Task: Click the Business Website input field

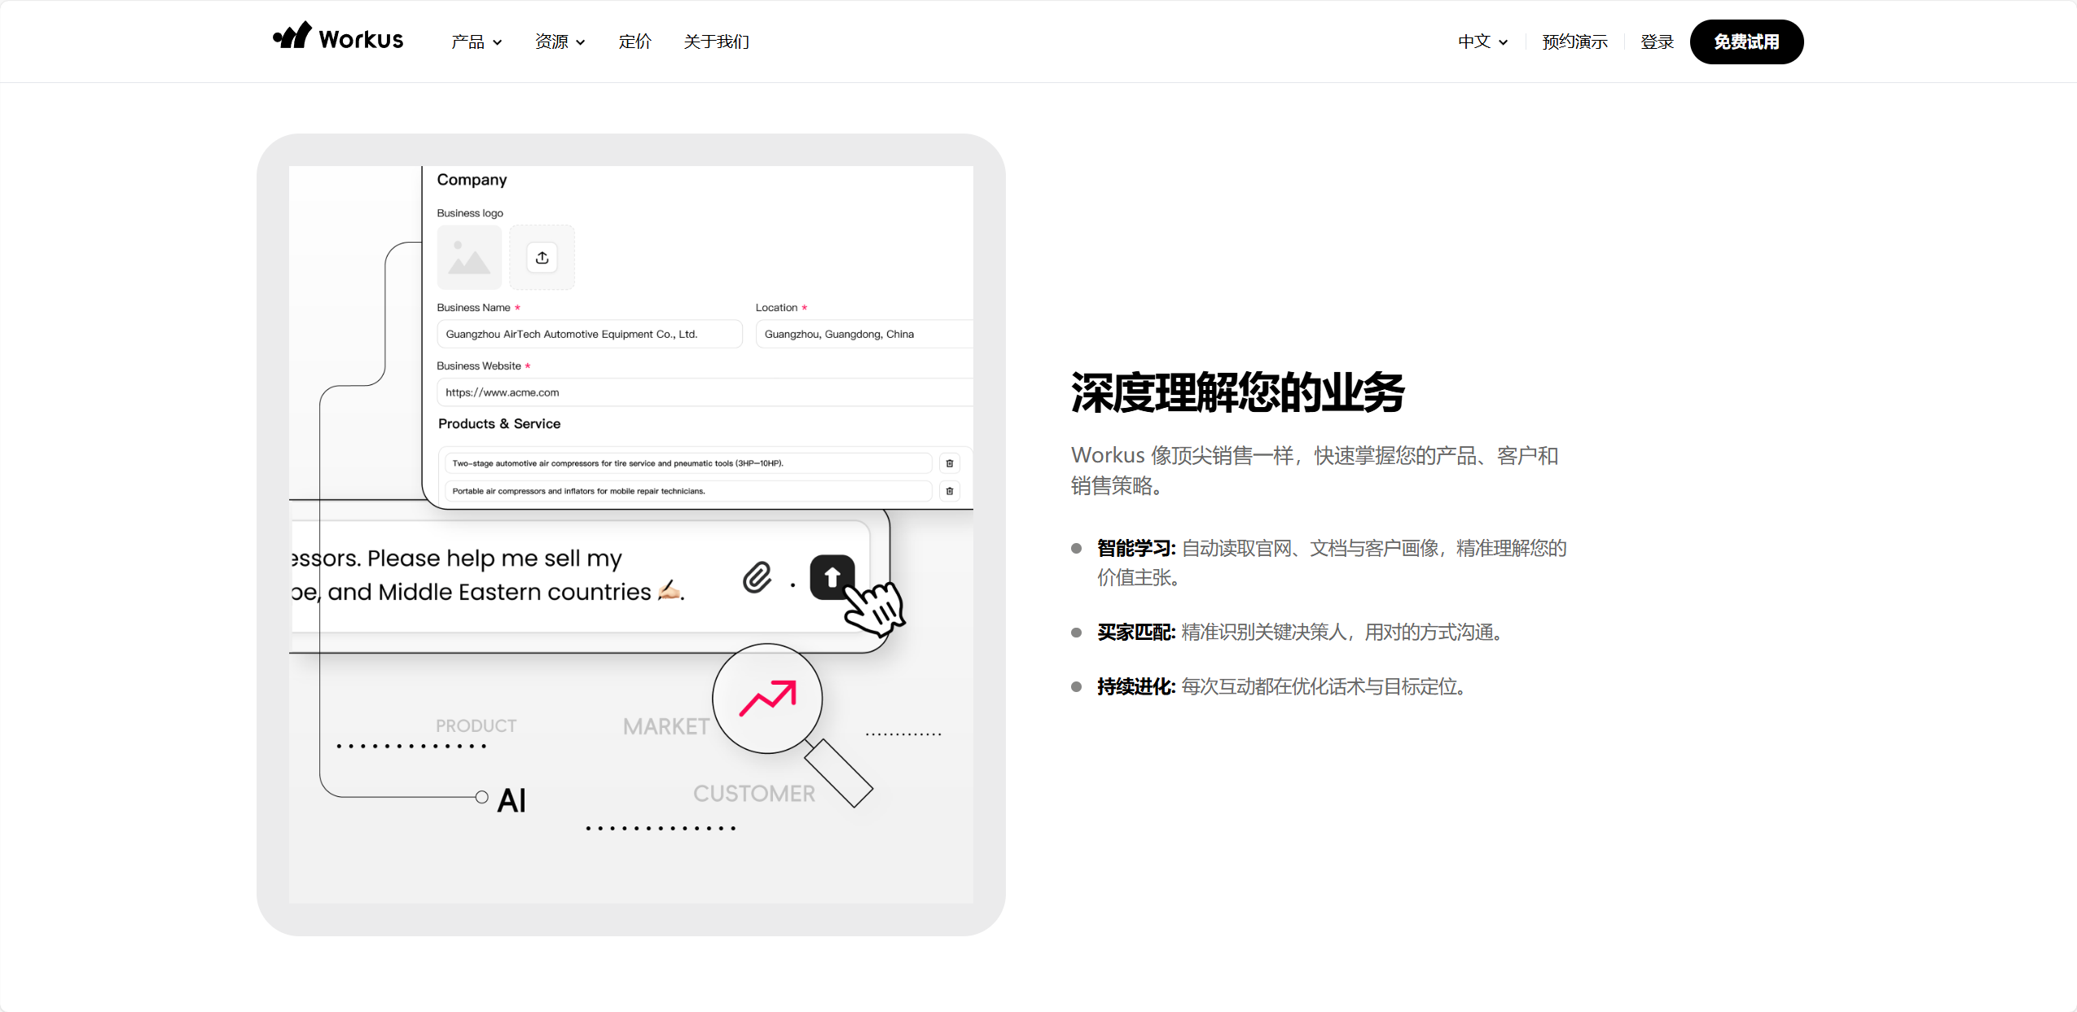Action: pyautogui.click(x=705, y=392)
